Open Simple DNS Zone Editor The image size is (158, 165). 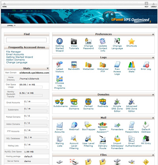pyautogui.click(x=117, y=101)
